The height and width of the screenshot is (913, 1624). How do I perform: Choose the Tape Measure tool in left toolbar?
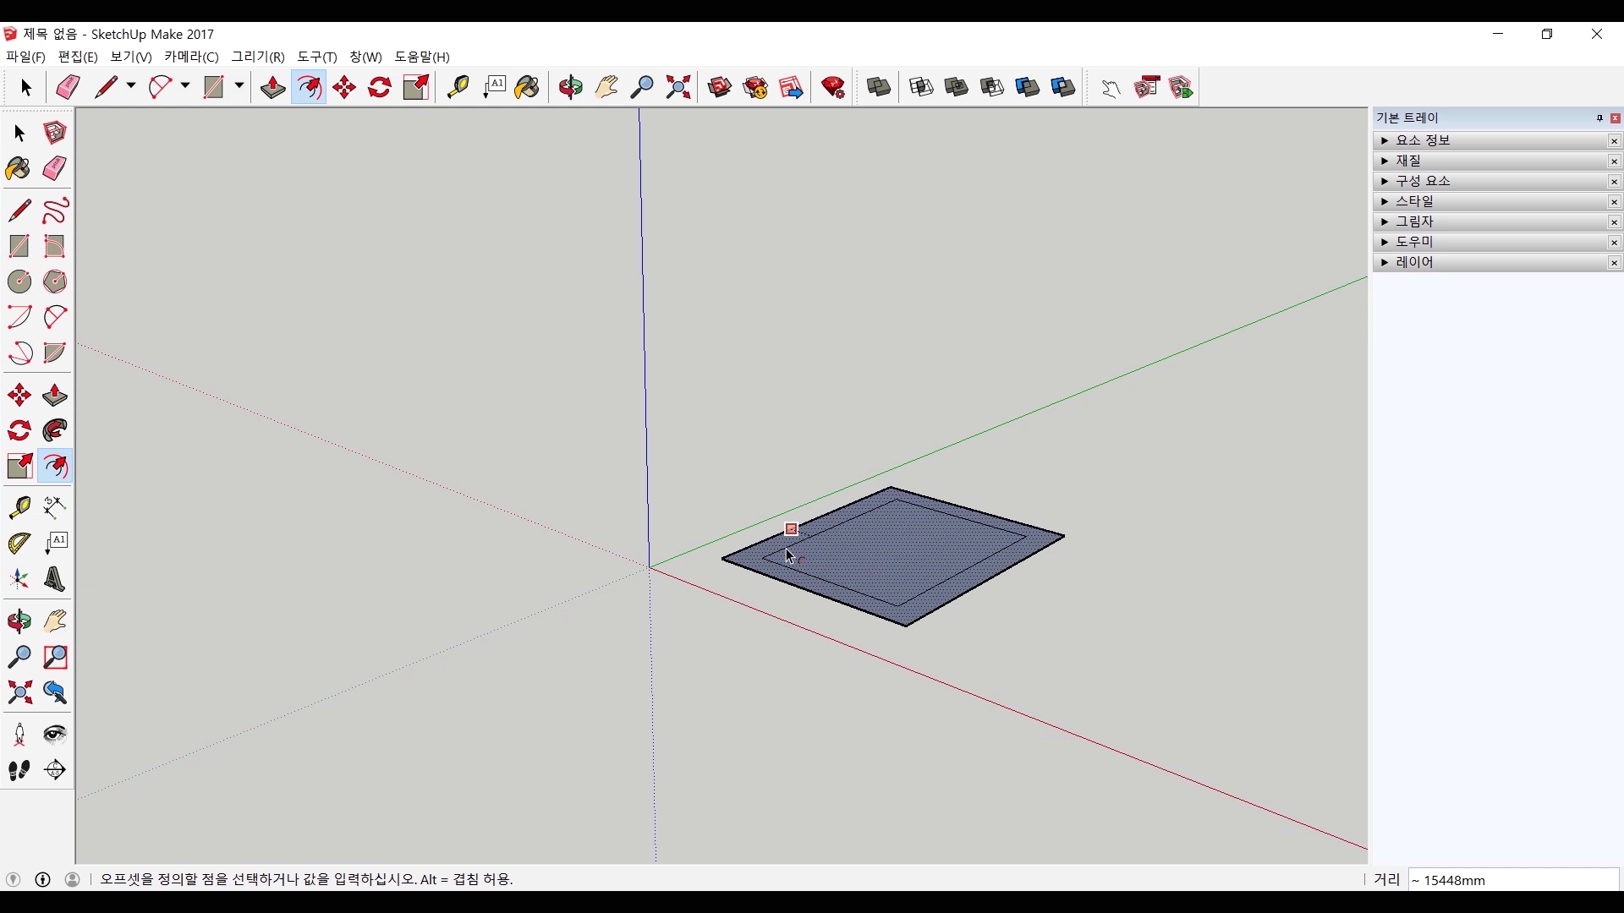coord(19,507)
